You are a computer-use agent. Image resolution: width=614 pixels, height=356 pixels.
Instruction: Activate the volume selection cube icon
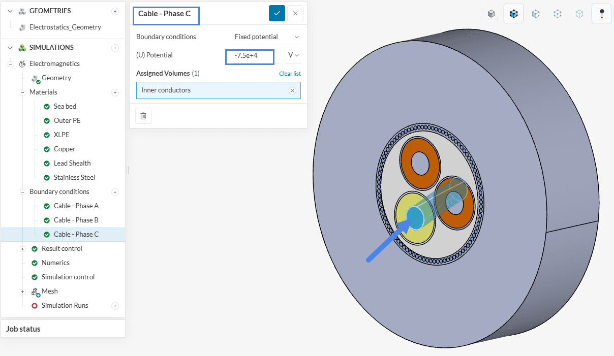[x=513, y=14]
